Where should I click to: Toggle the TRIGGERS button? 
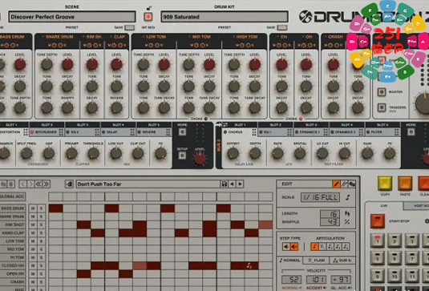pos(382,107)
